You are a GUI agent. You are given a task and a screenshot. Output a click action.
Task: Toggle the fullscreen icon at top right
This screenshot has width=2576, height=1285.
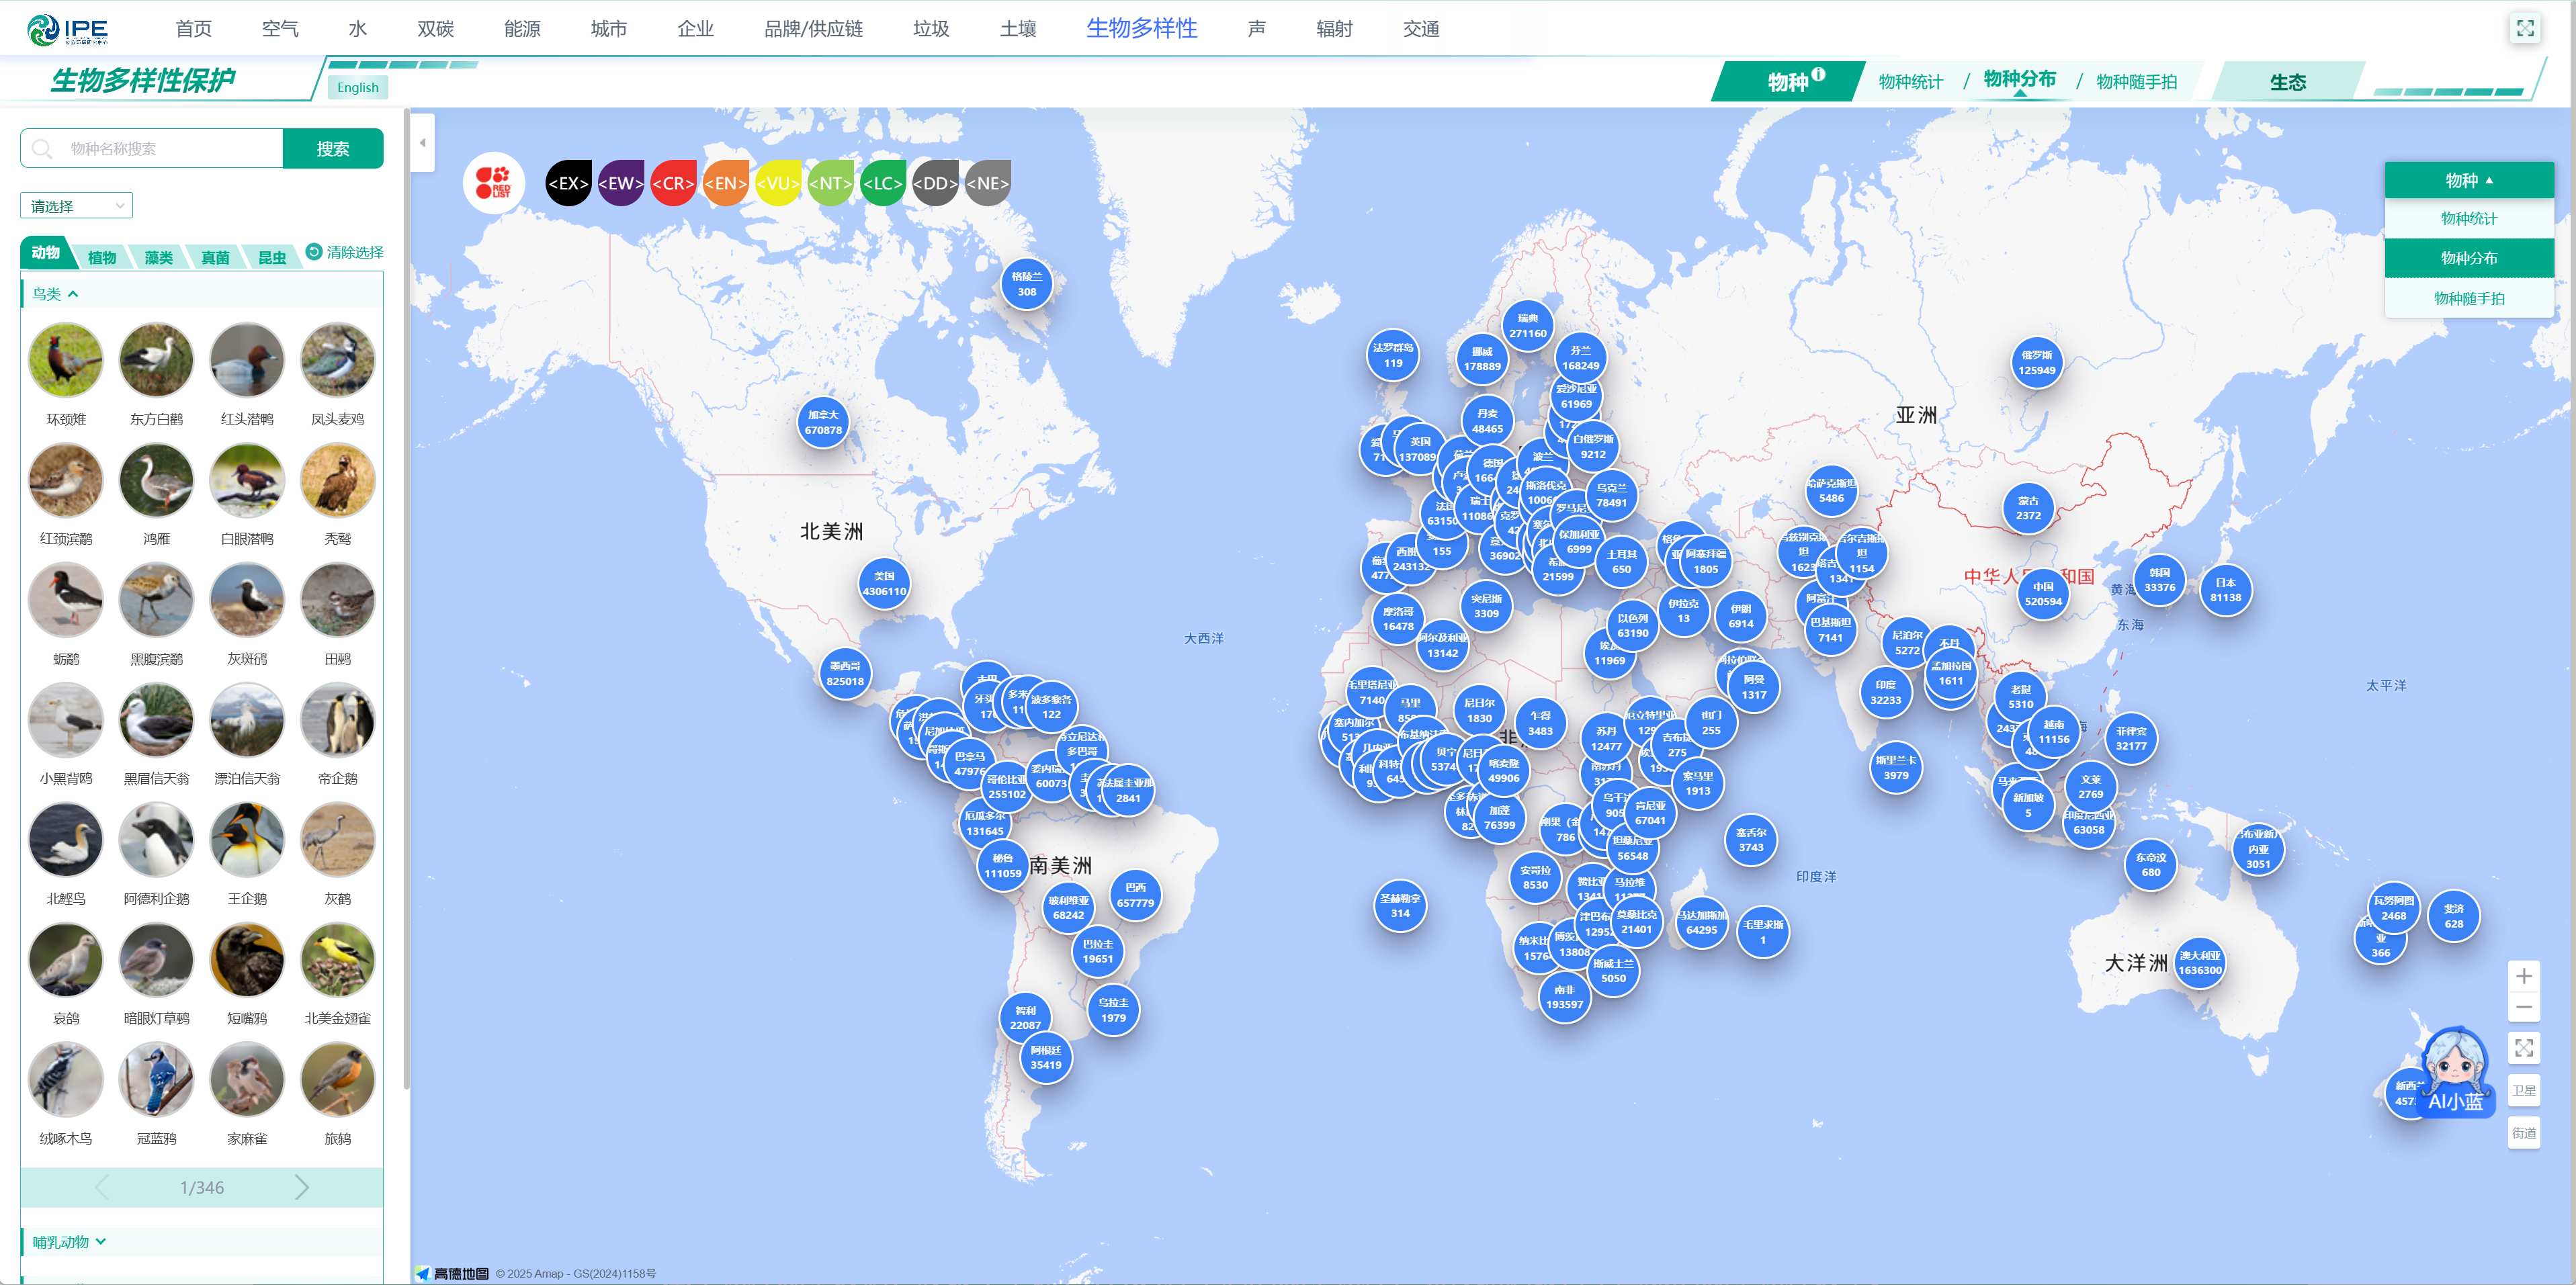click(x=2525, y=28)
